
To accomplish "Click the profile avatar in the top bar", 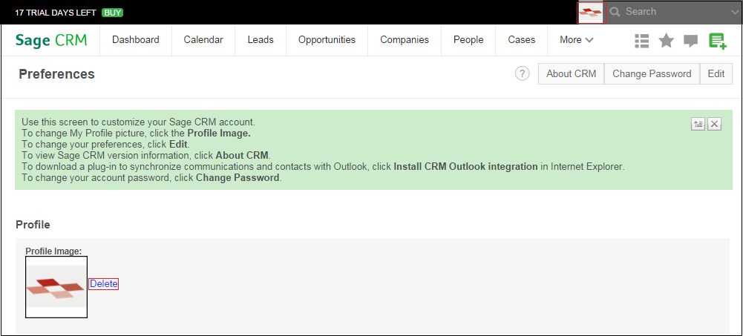I will click(591, 12).
